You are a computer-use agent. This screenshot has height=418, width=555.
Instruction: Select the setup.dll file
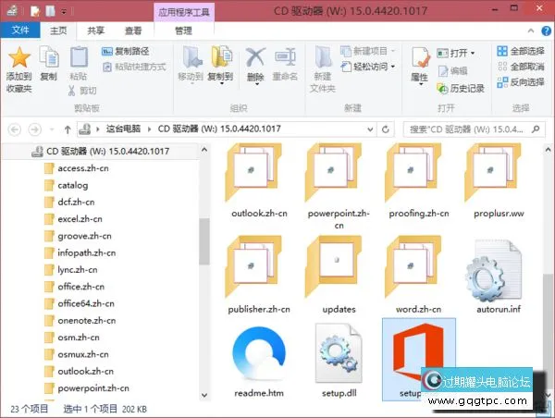coord(339,360)
